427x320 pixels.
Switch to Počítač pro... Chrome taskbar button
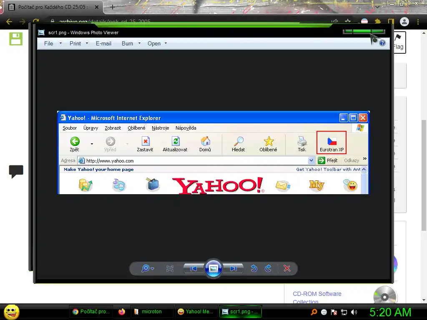click(91, 312)
